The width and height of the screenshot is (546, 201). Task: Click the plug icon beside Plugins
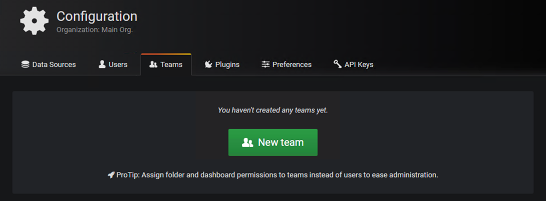[x=208, y=64]
